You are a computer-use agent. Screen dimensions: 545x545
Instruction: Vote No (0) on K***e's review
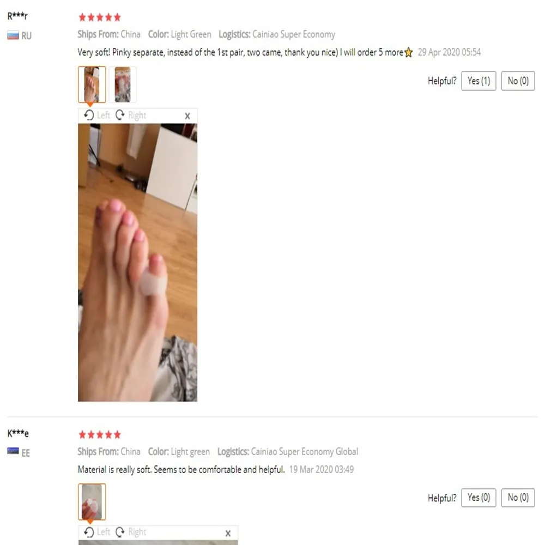click(518, 498)
